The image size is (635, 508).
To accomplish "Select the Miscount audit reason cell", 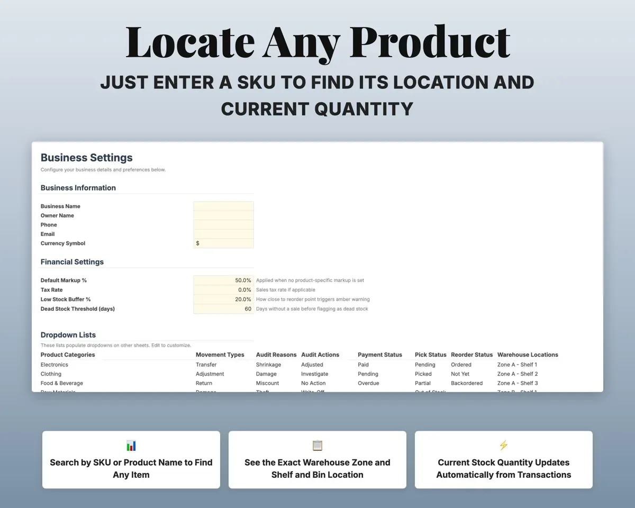I will pos(268,383).
